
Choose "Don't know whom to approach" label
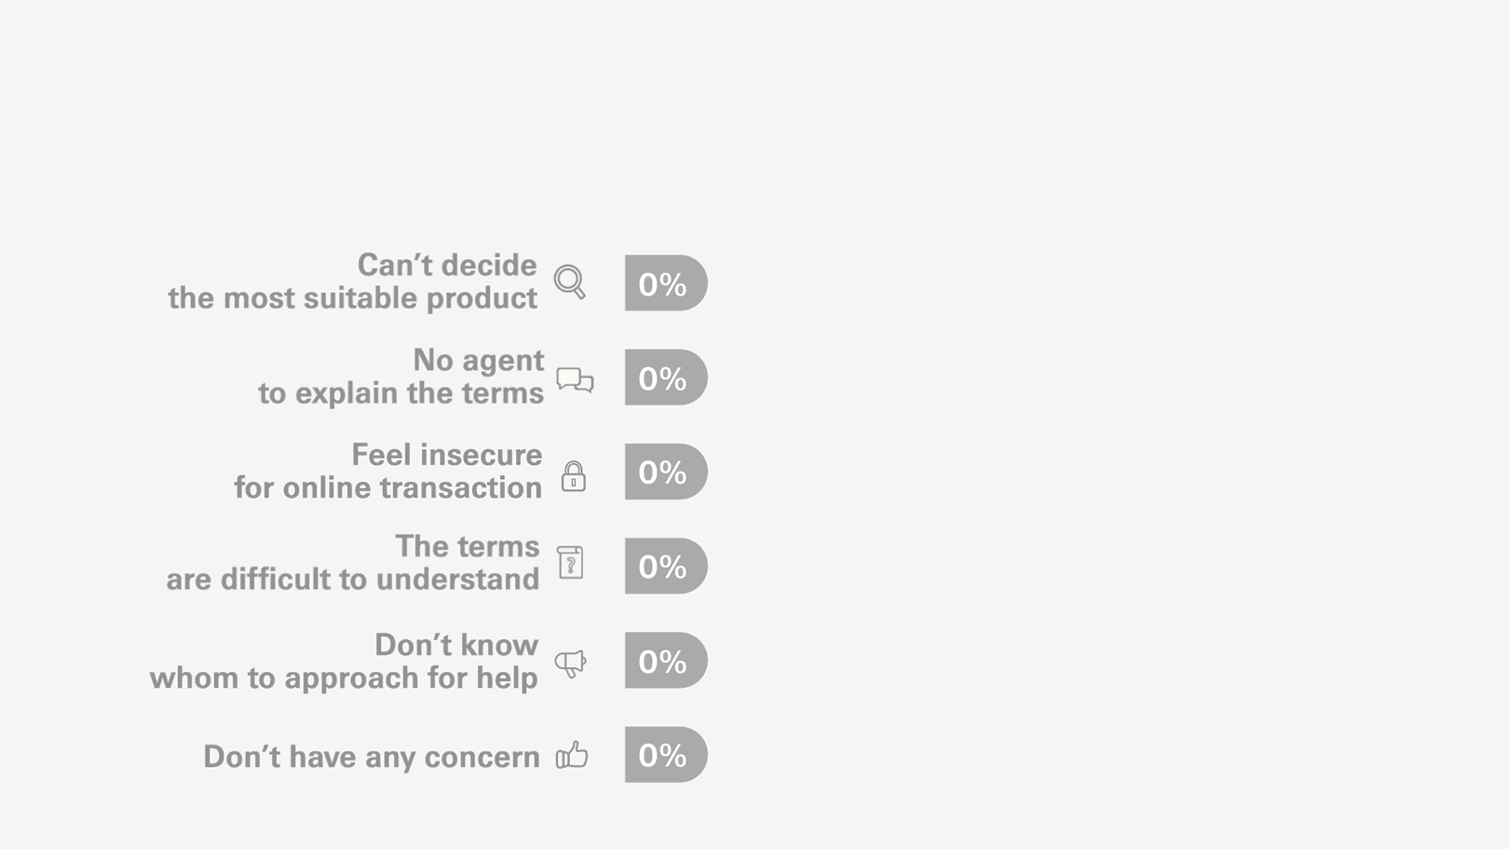coord(344,662)
